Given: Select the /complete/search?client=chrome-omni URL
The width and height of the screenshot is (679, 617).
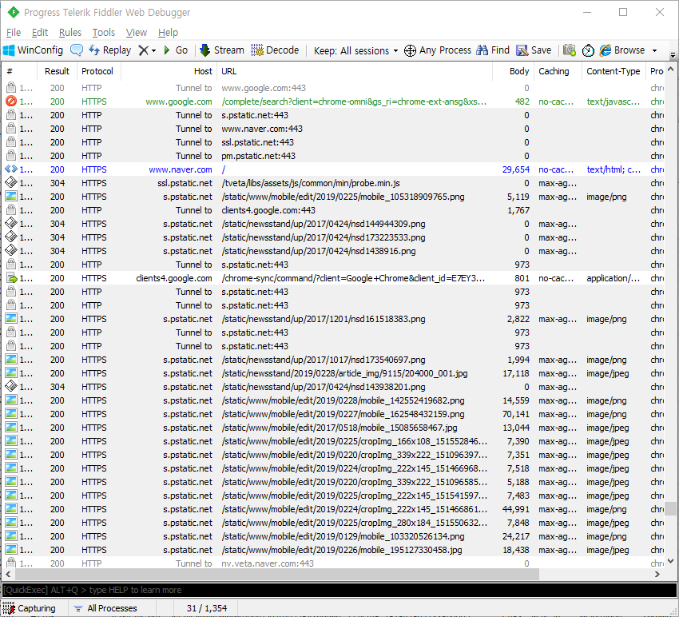Looking at the screenshot, I should coord(354,102).
